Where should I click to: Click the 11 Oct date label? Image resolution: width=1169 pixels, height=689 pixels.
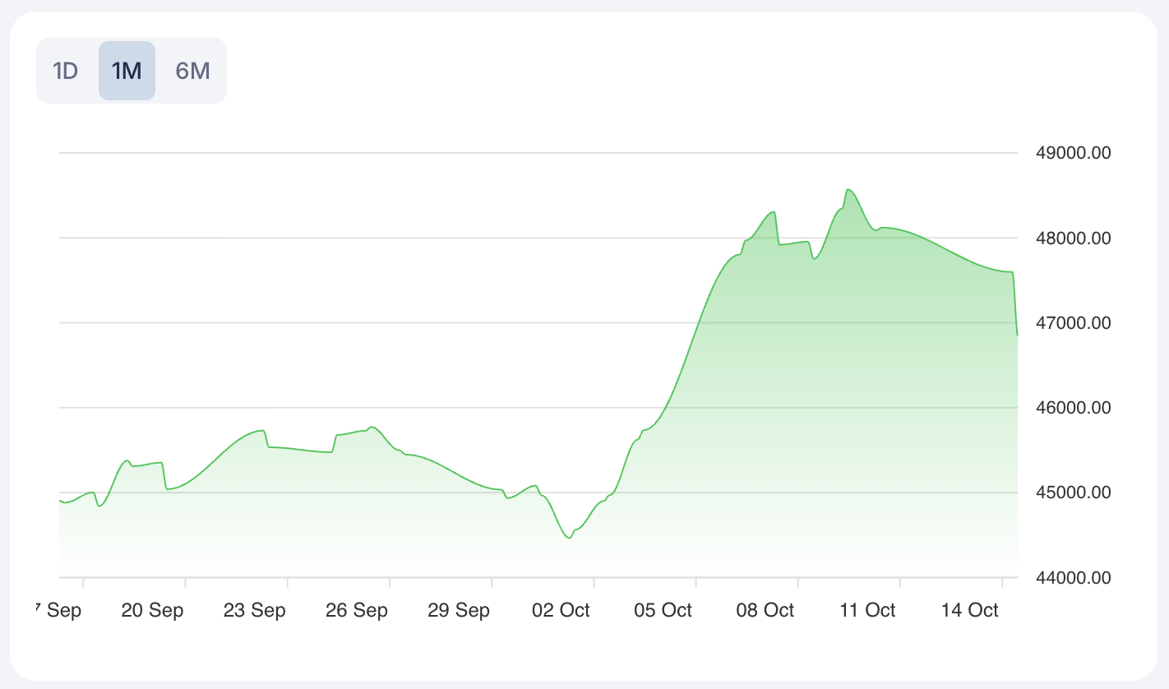tap(867, 610)
